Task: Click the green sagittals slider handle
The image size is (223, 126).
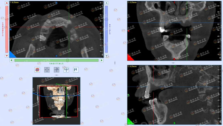Action: coord(67,60)
